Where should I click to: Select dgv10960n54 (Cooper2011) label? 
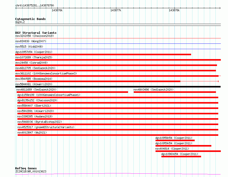(x=180, y=154)
